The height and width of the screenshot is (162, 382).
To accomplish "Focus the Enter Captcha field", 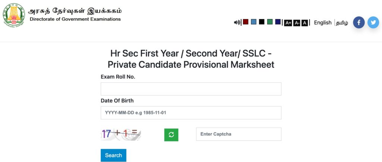I will (239, 134).
